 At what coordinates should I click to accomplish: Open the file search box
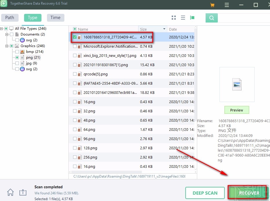(211, 18)
